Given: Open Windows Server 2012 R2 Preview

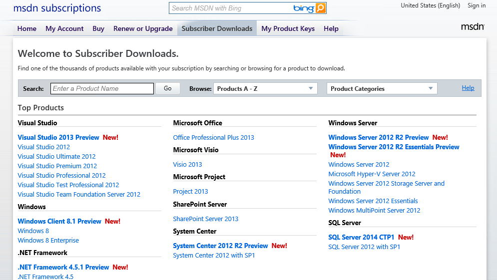Looking at the screenshot, I should coord(379,137).
